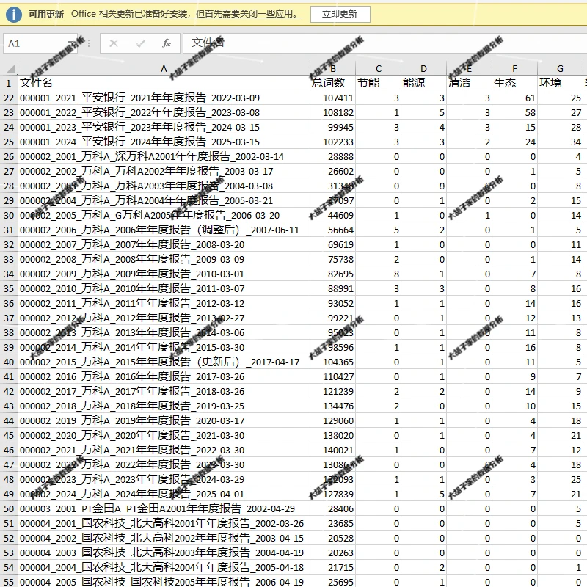Click total words value 21715

(x=333, y=567)
